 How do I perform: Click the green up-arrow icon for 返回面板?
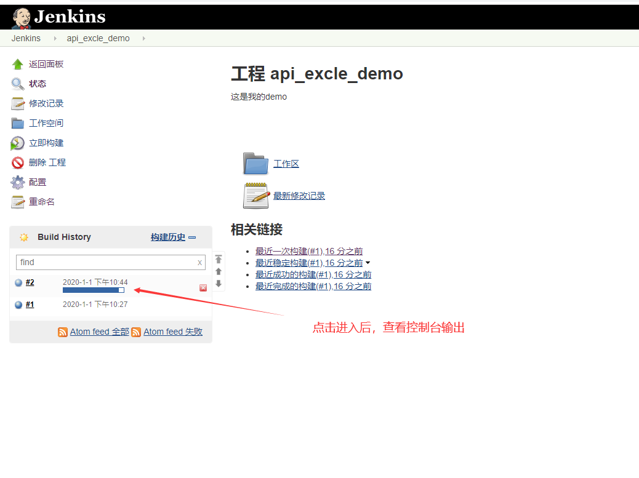coord(17,65)
